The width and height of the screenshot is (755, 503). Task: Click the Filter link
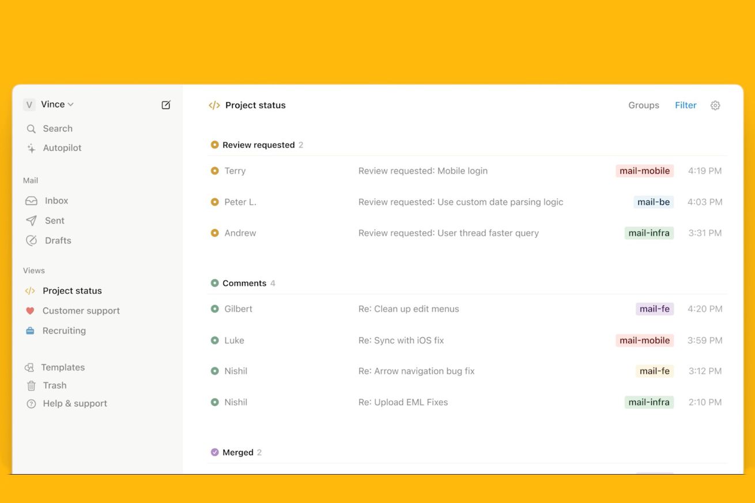pyautogui.click(x=685, y=105)
